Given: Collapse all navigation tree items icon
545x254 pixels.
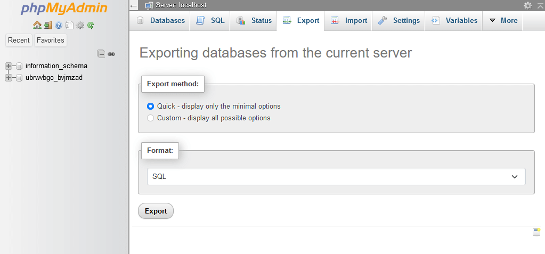Looking at the screenshot, I should point(101,54).
